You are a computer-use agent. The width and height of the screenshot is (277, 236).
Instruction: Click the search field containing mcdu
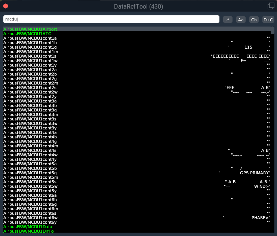(111, 19)
